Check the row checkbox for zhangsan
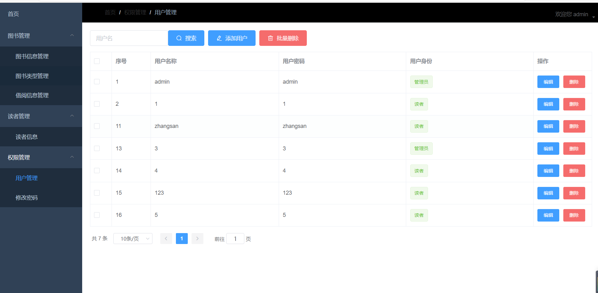598x293 pixels. (x=97, y=126)
